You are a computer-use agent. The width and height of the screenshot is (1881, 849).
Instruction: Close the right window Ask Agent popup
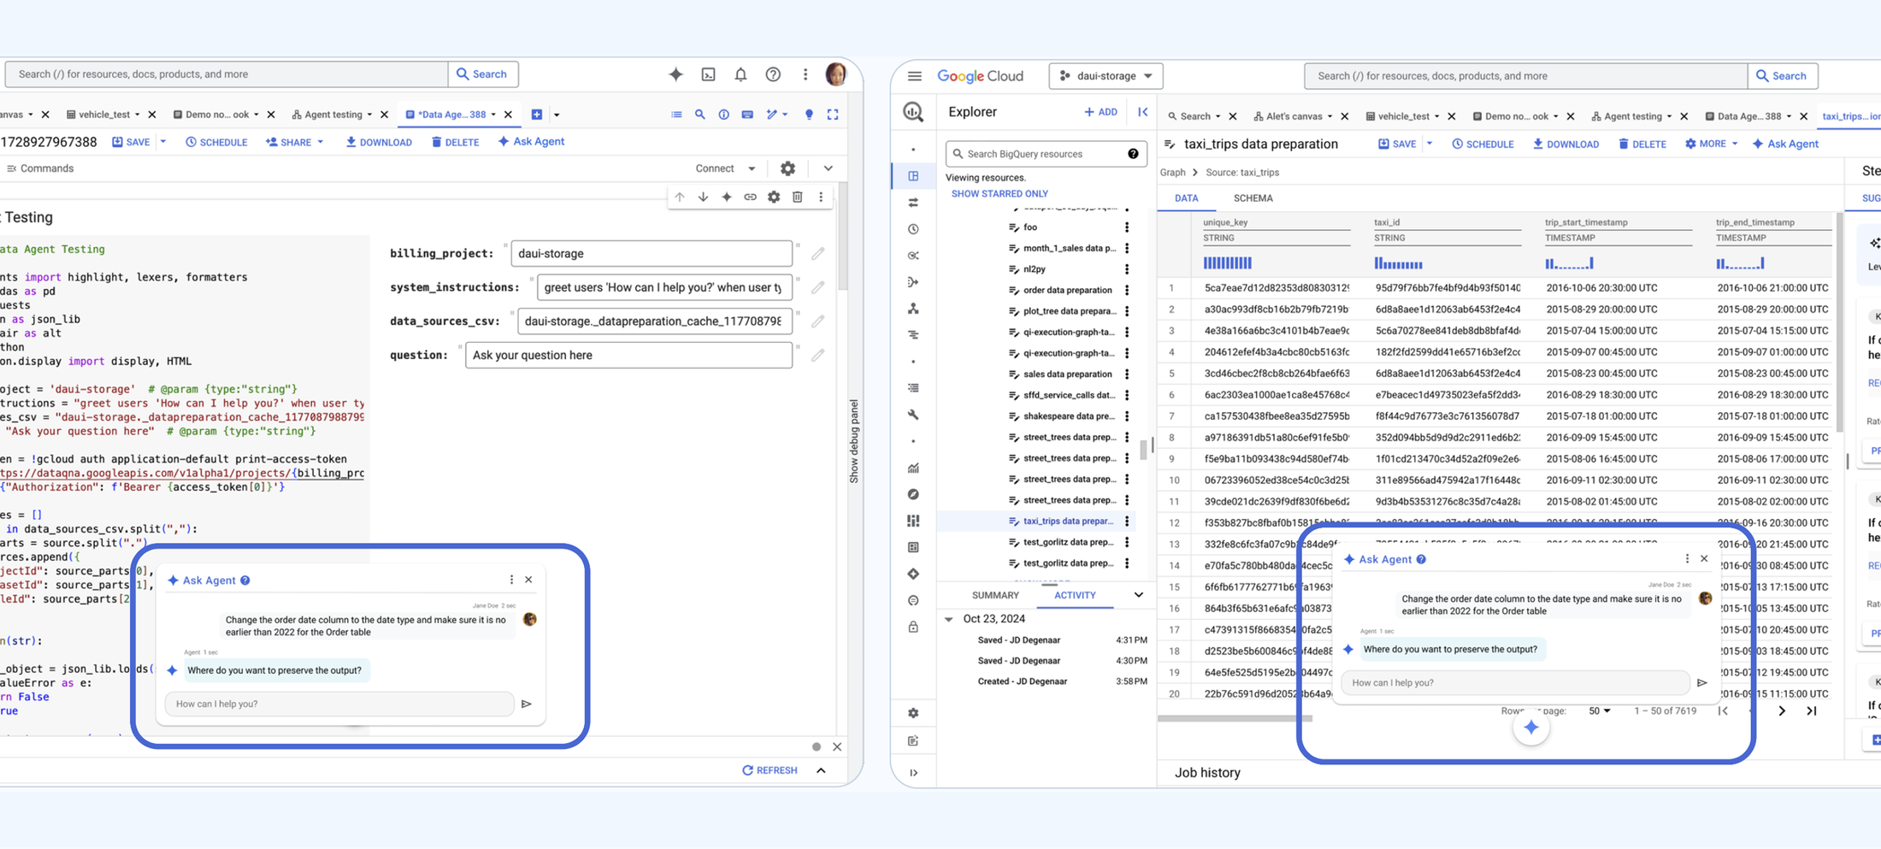[x=1704, y=558]
